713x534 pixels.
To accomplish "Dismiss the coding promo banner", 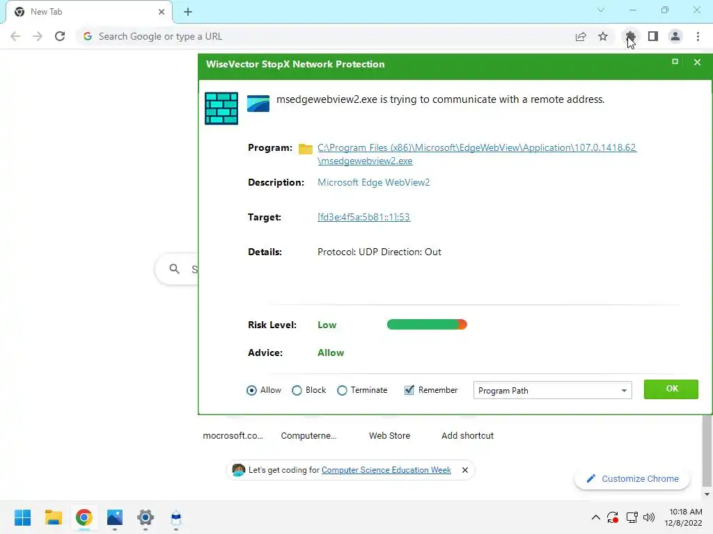I will point(464,470).
